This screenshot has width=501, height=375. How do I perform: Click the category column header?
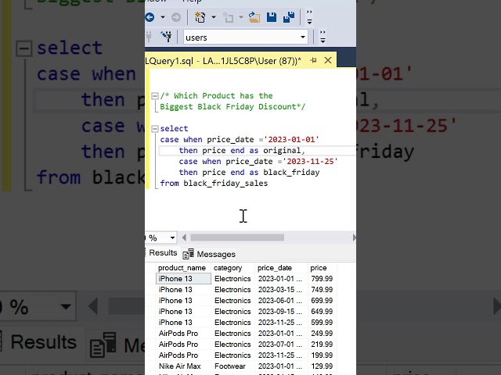tap(232, 268)
